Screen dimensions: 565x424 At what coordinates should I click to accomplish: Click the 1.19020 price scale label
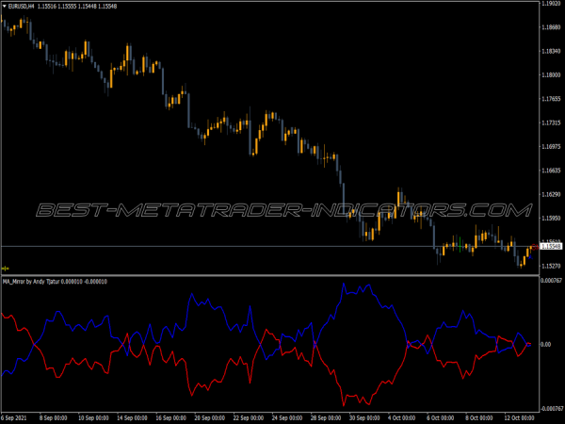(x=551, y=3)
